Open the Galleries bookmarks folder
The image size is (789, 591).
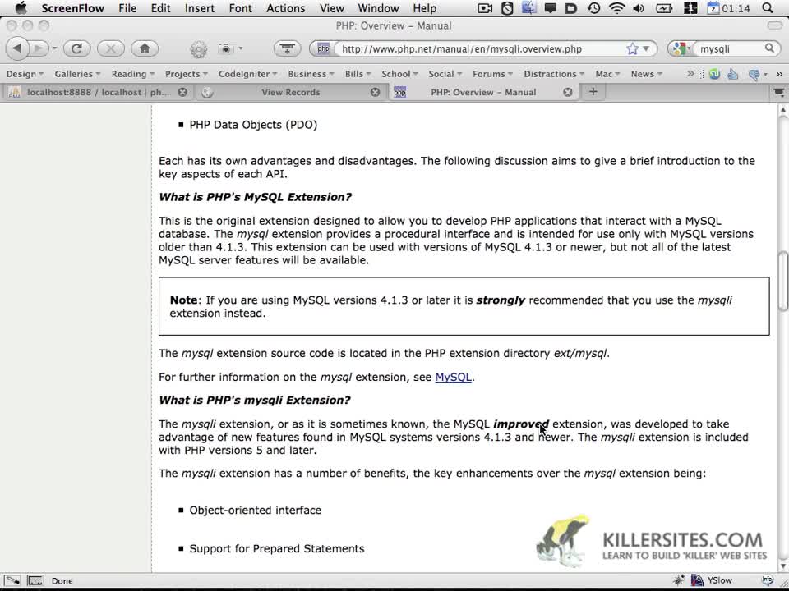pyautogui.click(x=77, y=74)
